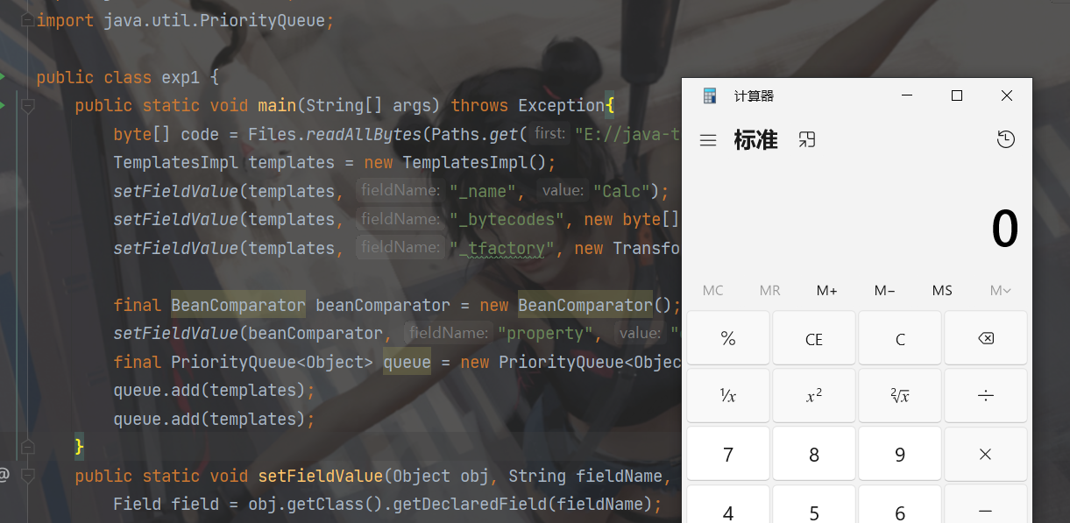Click the 计算器 window title
1070x523 pixels.
point(754,95)
